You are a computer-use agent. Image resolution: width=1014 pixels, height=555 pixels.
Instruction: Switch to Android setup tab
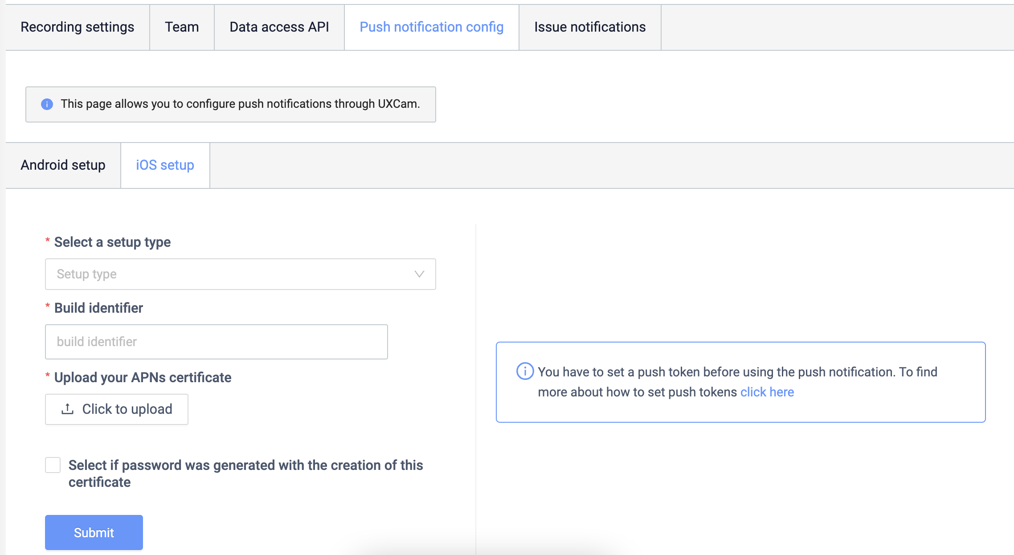[x=63, y=165]
